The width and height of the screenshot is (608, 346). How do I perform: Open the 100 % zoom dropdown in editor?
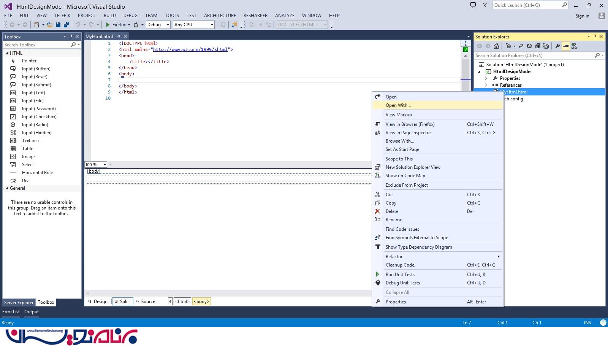click(x=104, y=165)
